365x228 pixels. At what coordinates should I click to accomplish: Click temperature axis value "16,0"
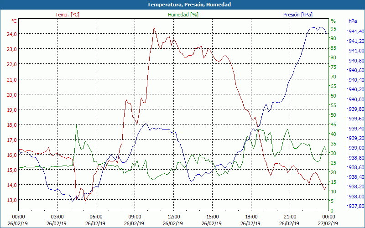(x=12, y=155)
